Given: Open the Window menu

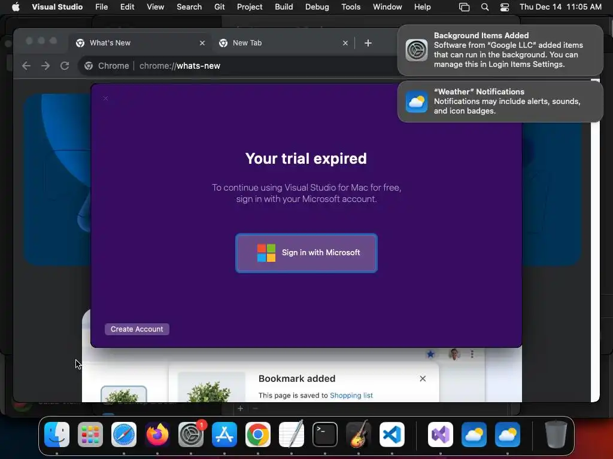Looking at the screenshot, I should (x=387, y=7).
